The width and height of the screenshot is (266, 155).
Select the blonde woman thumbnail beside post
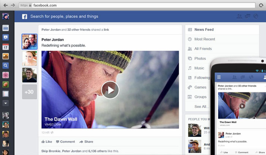pos(30,59)
